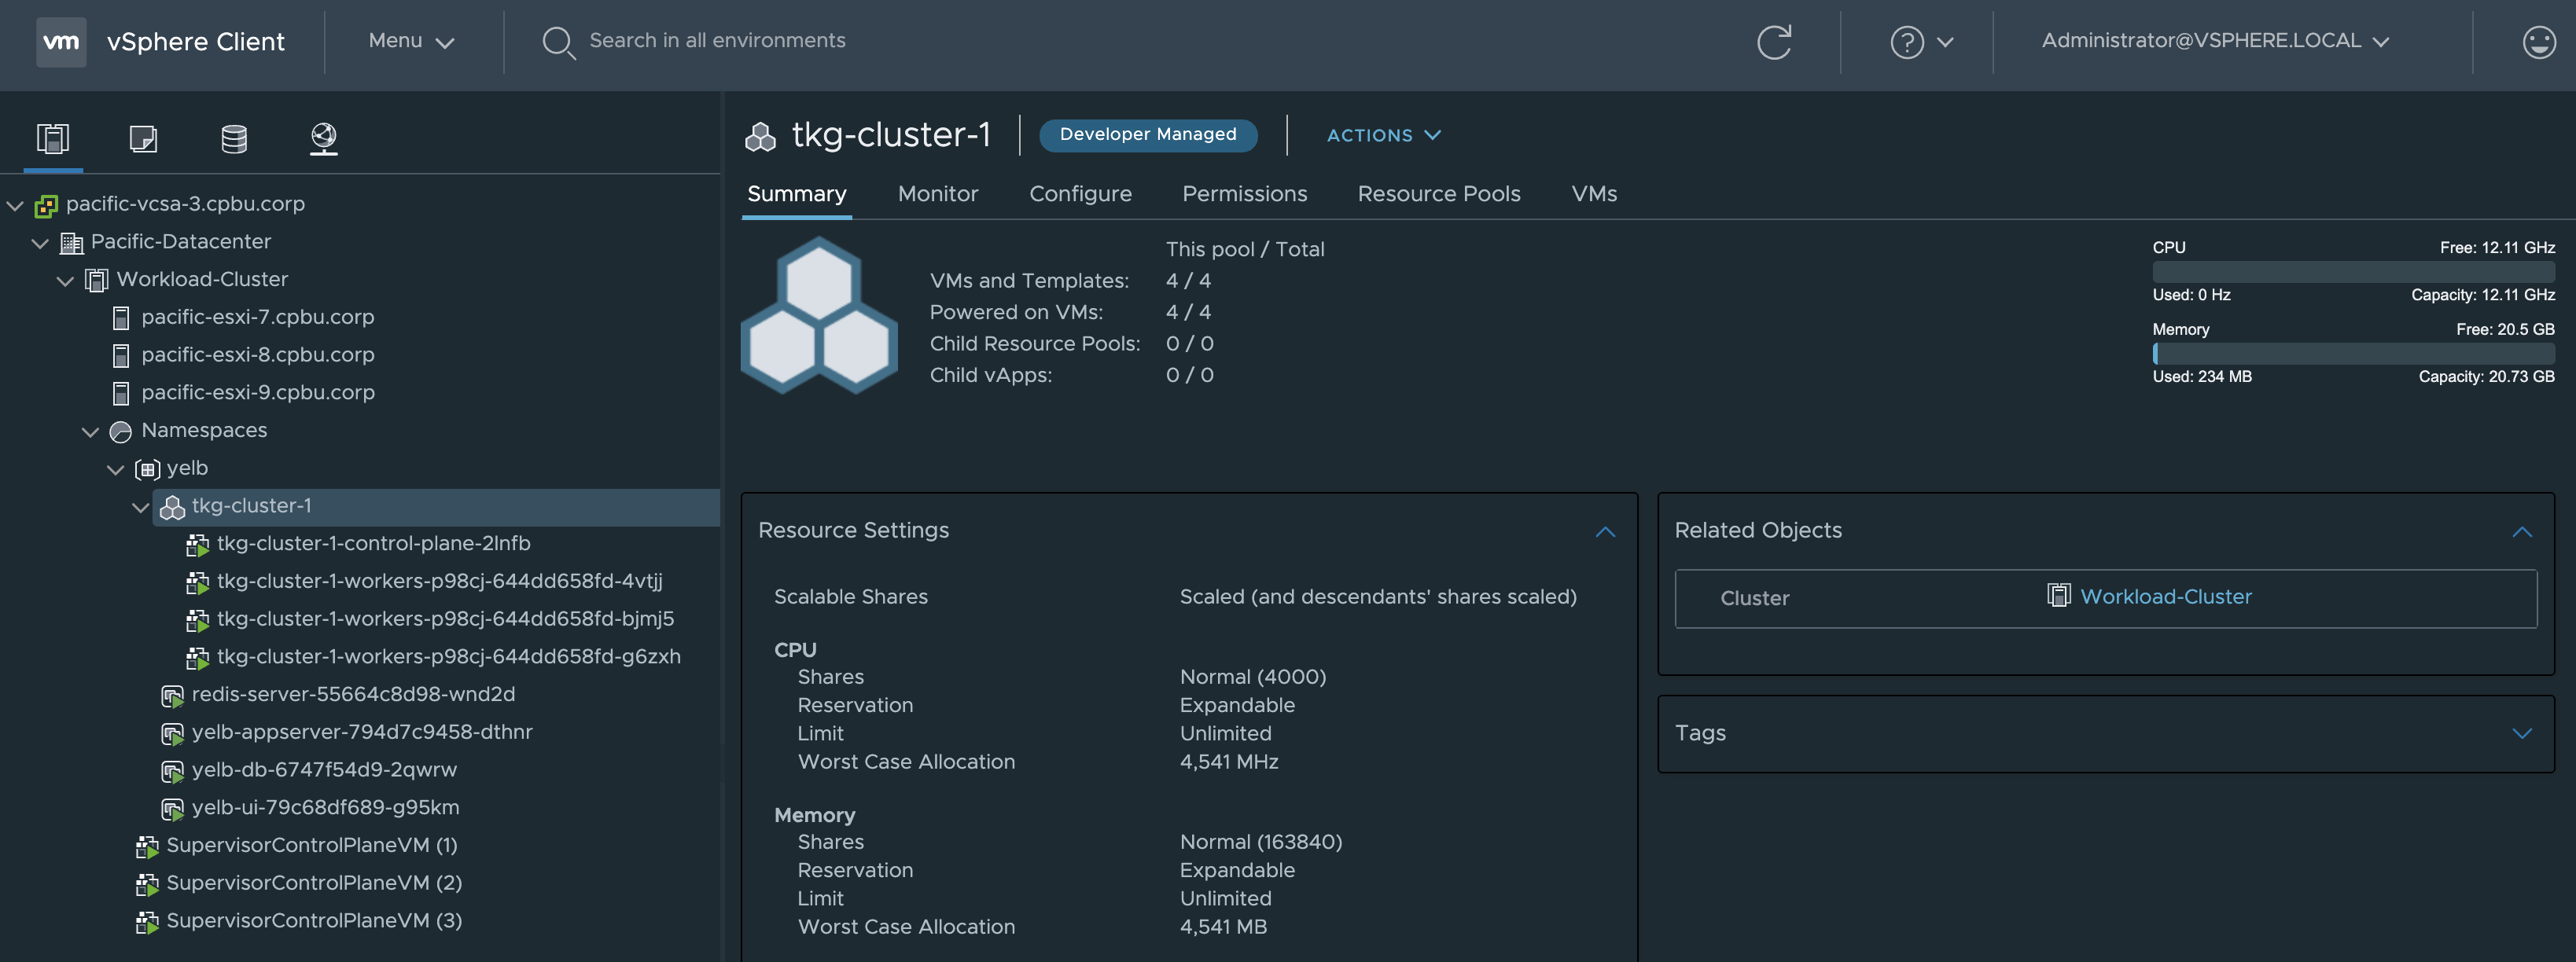This screenshot has height=962, width=2576.
Task: Expand the Tags panel
Action: point(2521,733)
